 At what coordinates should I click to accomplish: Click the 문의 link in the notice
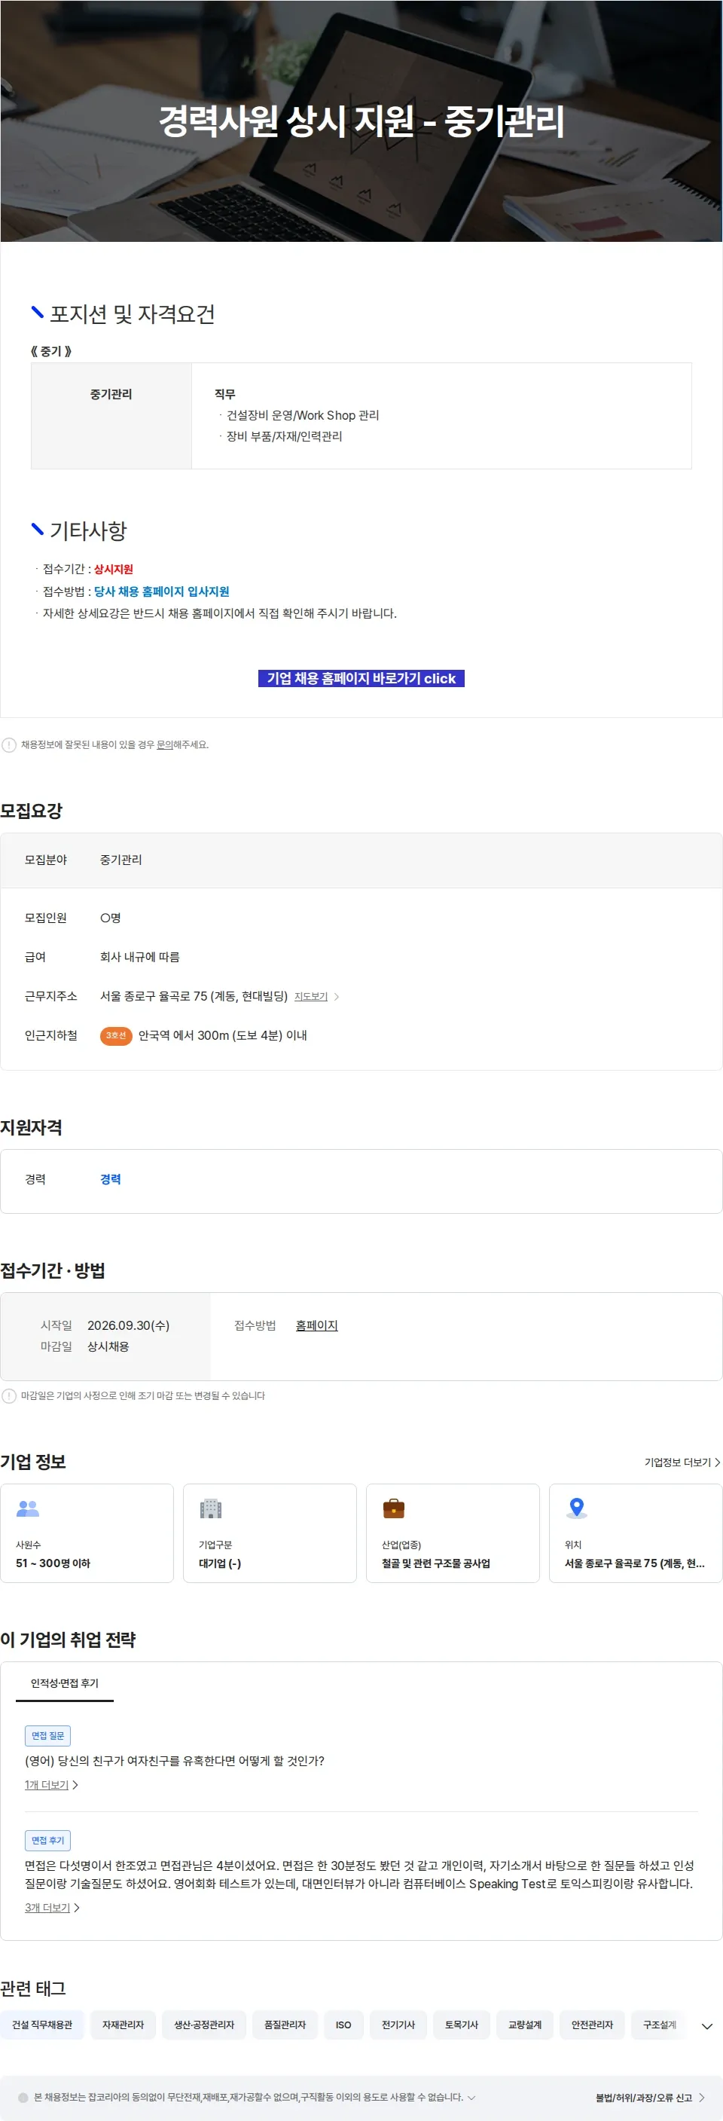165,744
